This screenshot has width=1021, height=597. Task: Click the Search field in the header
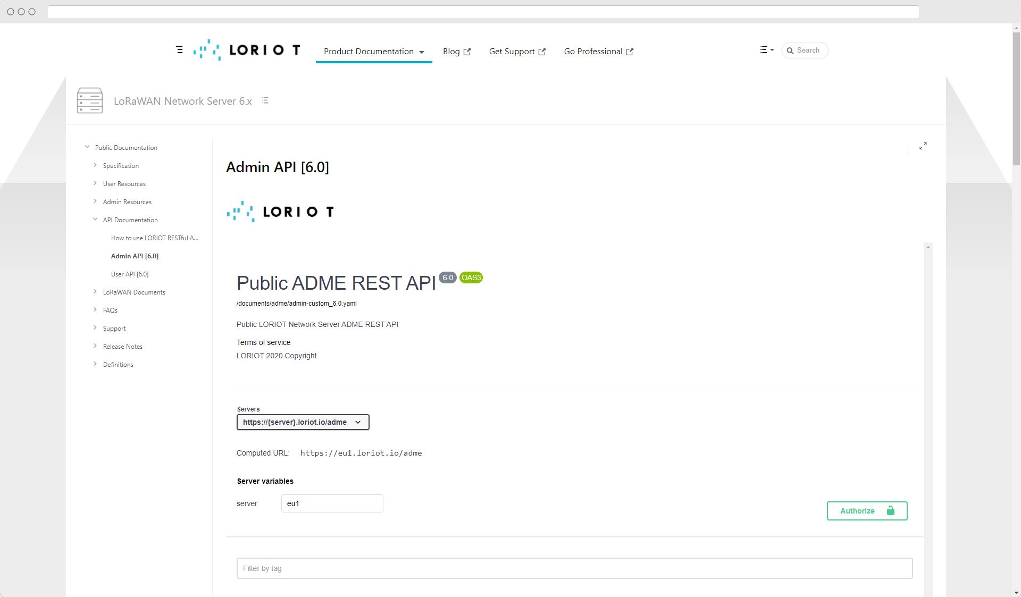point(805,51)
